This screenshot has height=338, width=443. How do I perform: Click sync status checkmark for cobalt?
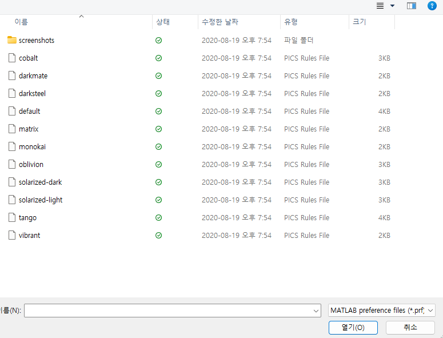[159, 58]
